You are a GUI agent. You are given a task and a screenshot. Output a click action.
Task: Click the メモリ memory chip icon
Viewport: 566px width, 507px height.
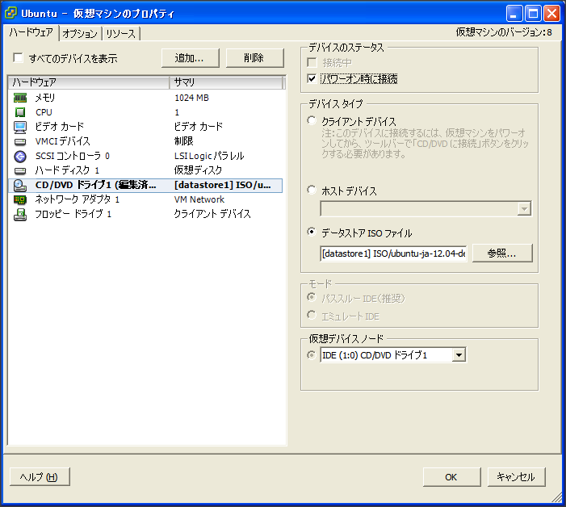[20, 98]
